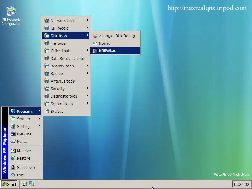Click the Start button
The height and width of the screenshot is (189, 252).
point(9,184)
